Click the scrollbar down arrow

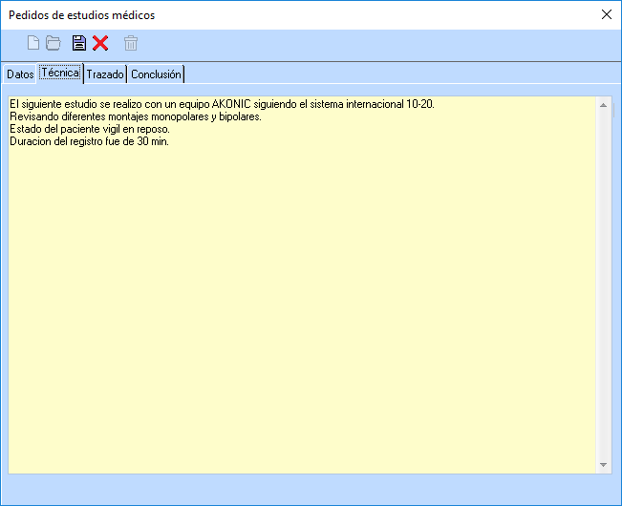pyautogui.click(x=603, y=465)
